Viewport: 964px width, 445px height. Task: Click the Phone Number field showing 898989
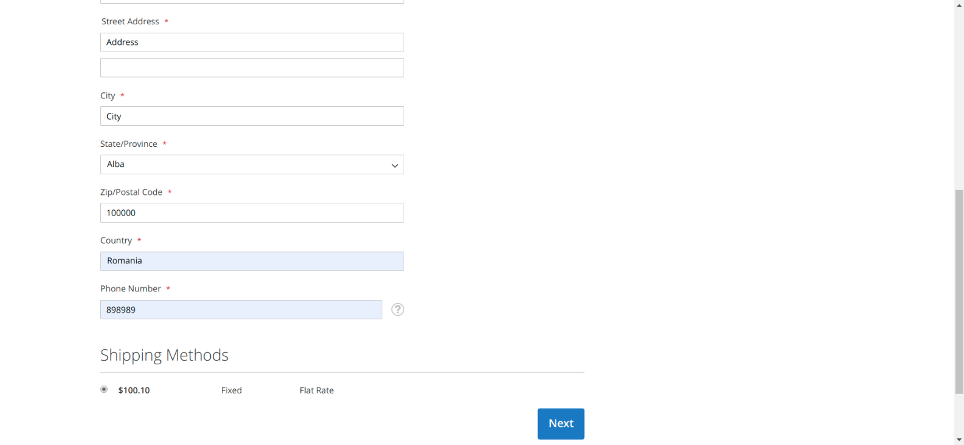click(241, 310)
